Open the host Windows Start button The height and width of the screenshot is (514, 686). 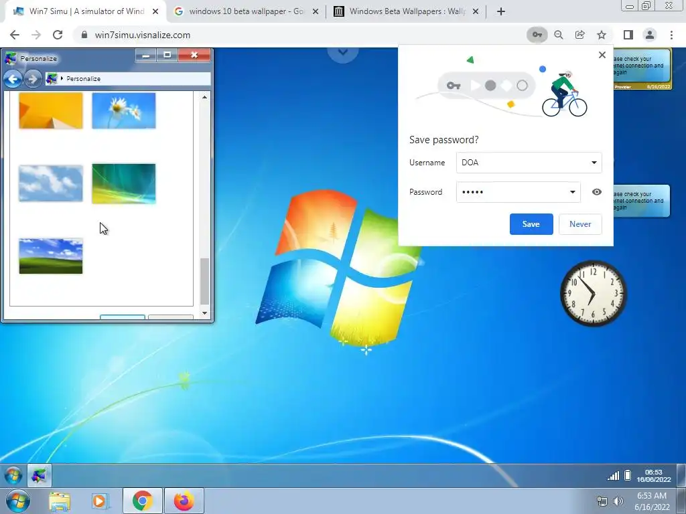(x=17, y=501)
